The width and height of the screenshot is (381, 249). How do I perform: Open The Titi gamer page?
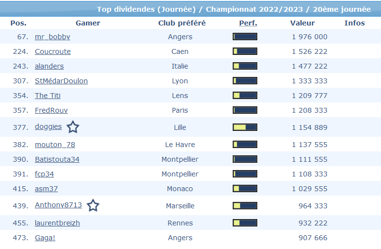[x=48, y=96]
